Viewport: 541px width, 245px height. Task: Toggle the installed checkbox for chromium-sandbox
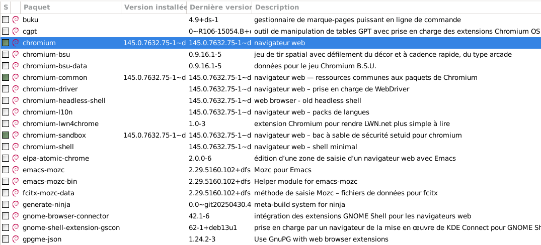point(6,136)
